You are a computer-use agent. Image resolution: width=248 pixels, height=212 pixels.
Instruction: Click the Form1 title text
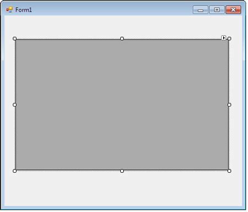coord(24,10)
